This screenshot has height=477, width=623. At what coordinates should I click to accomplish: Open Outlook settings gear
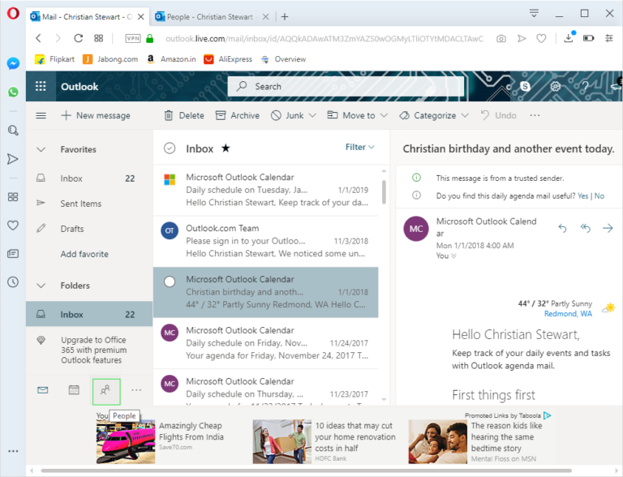click(556, 86)
